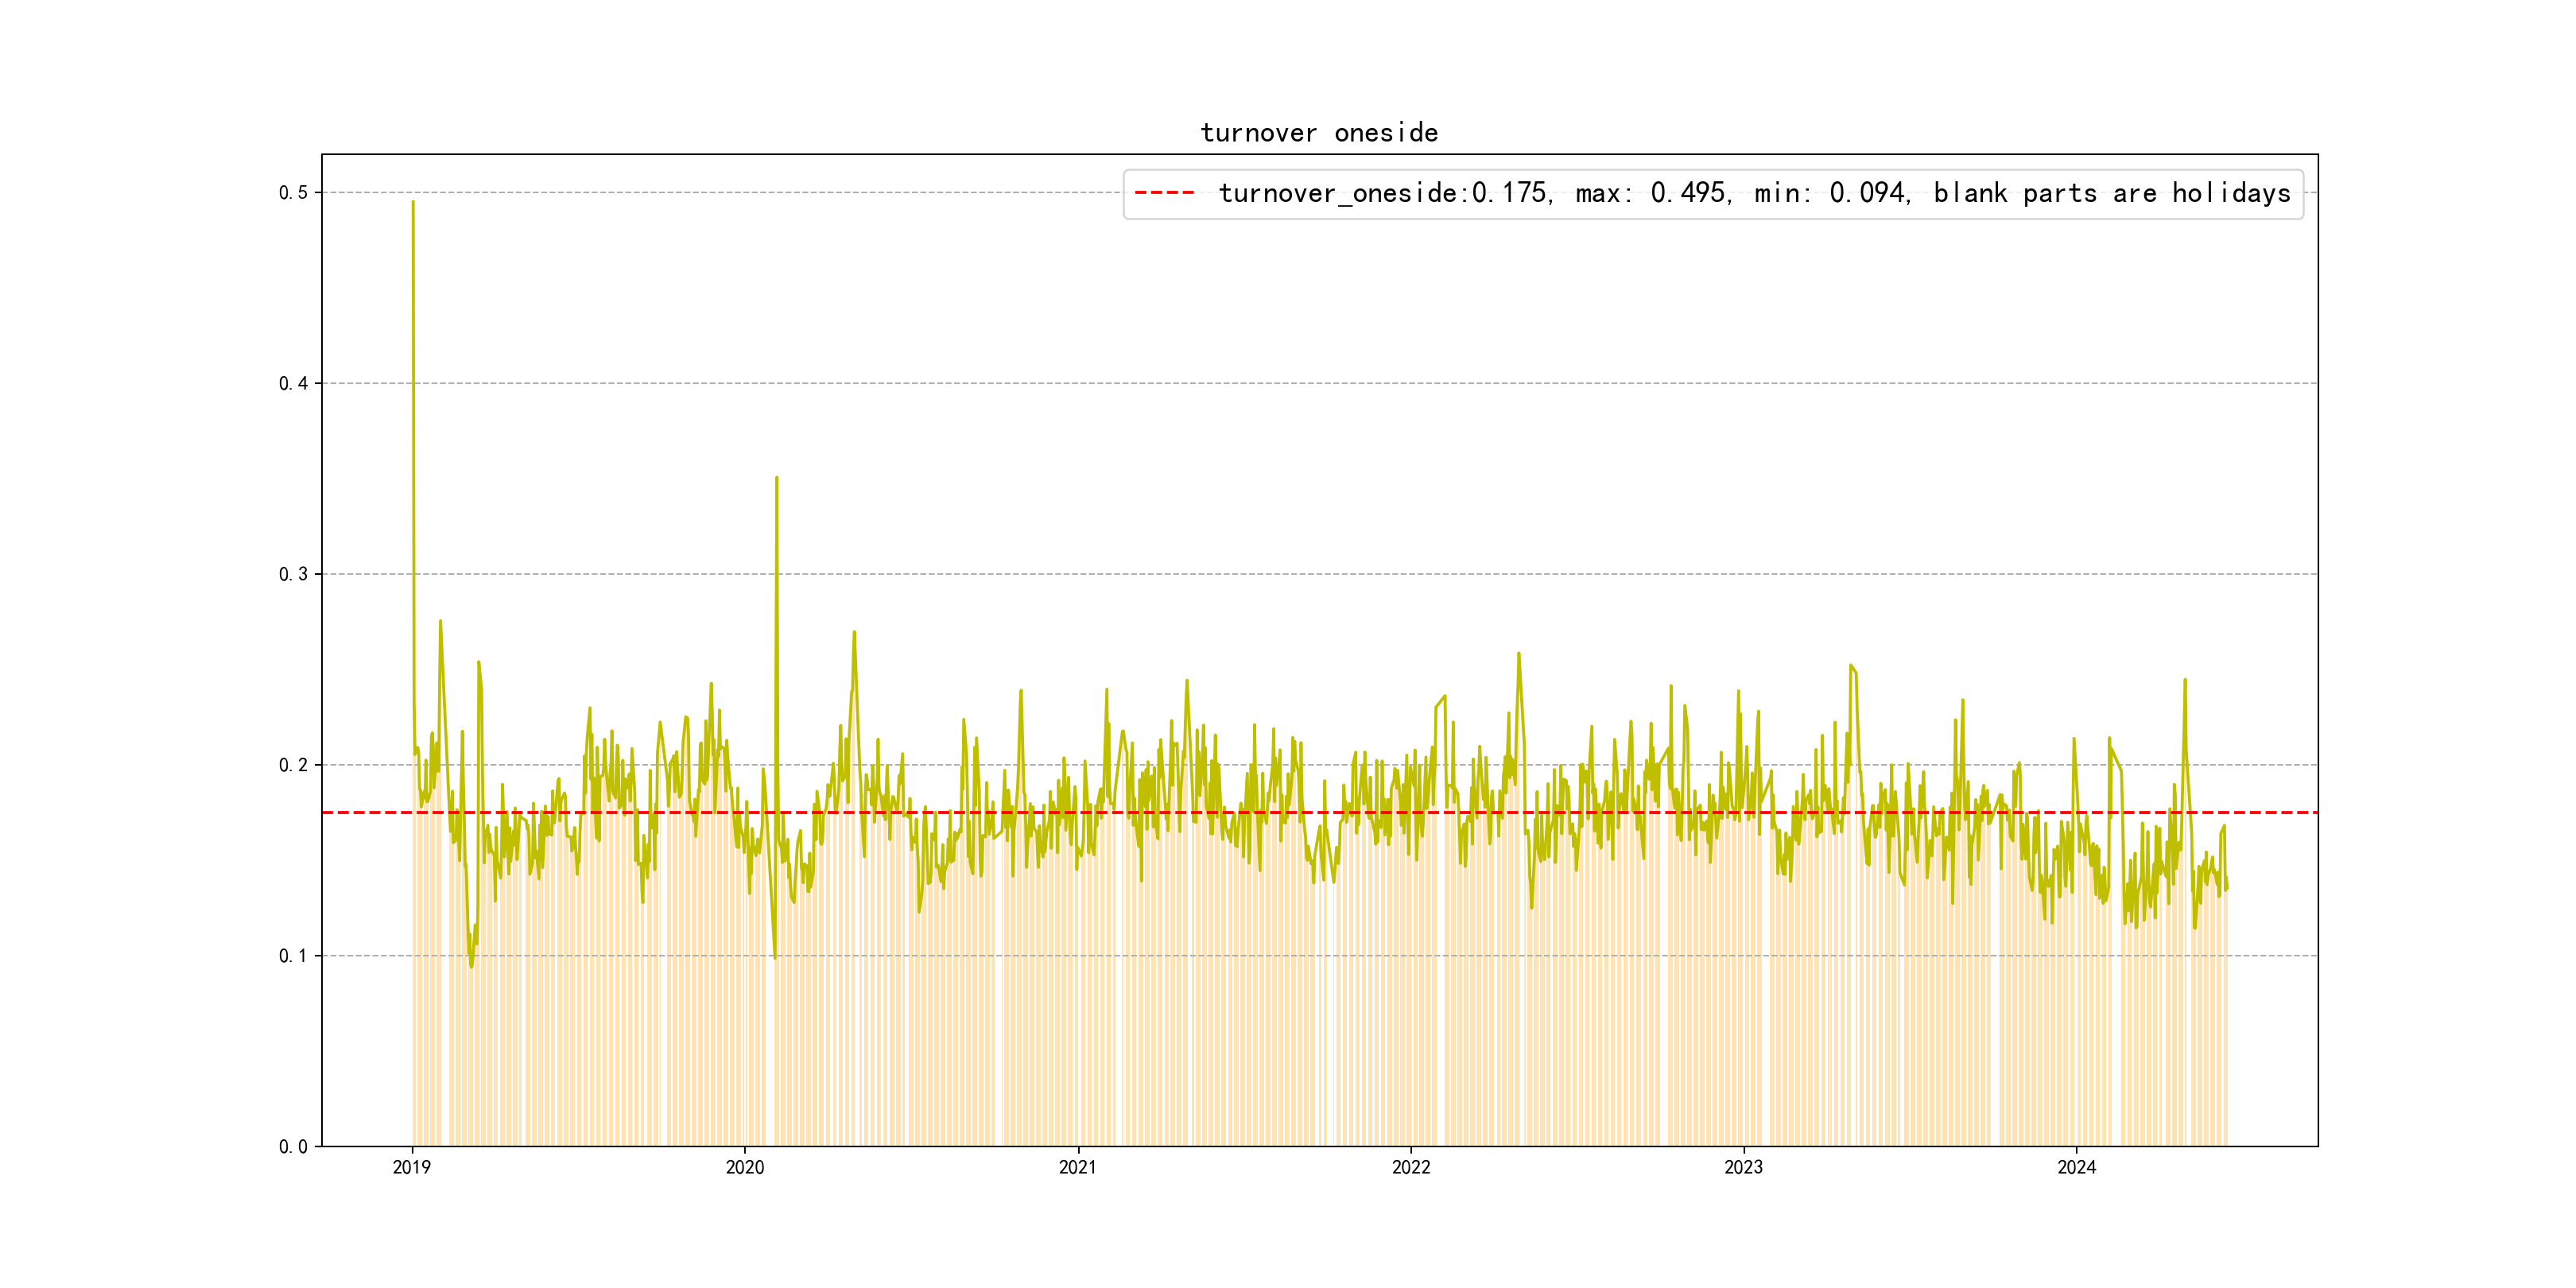The image size is (2576, 1288).
Task: Click the 0.5 y-axis tick label
Action: tap(293, 192)
